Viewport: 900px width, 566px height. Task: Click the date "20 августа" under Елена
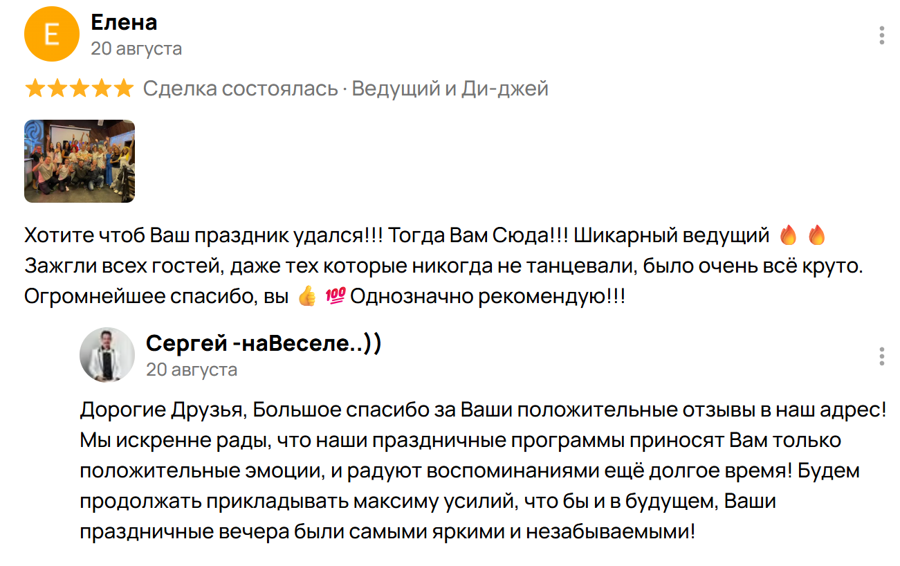click(136, 48)
